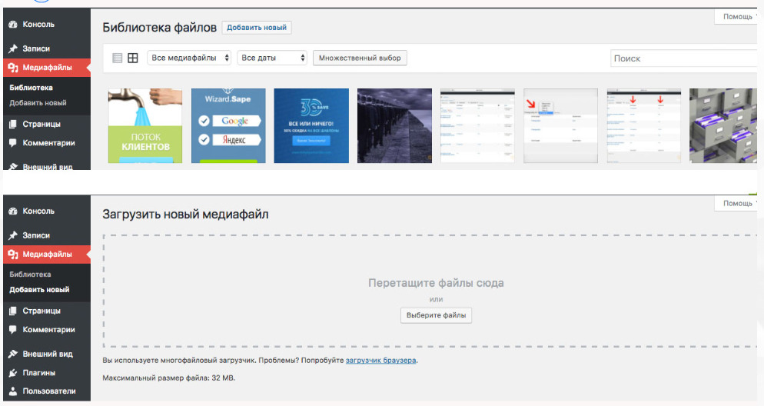Click the Загрузить новый медиафайл heading
Screen dimensions: 764x406
tap(185, 215)
